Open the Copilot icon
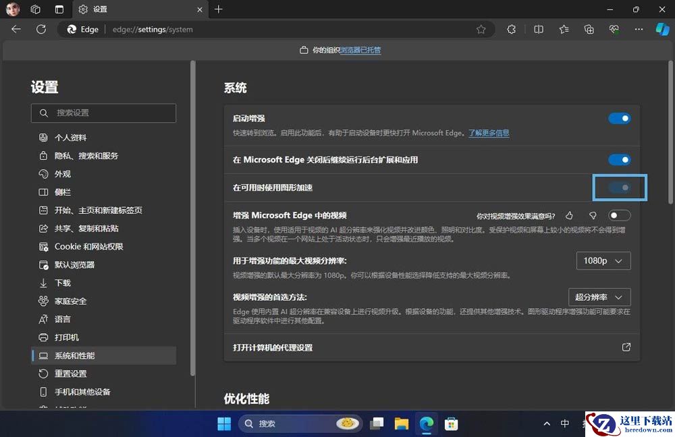The height and width of the screenshot is (437, 675). point(663,29)
